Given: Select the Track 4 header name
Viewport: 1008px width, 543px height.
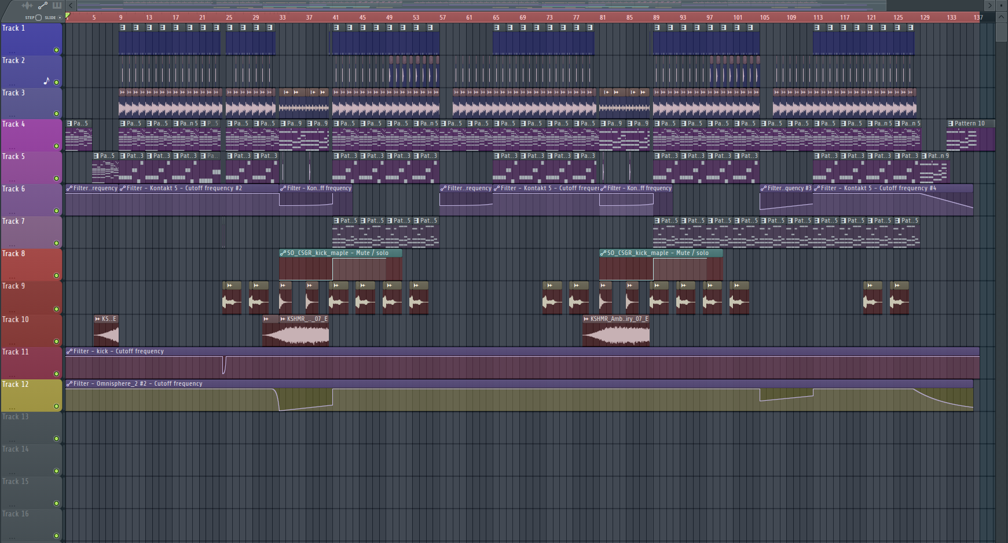Looking at the screenshot, I should pos(13,124).
